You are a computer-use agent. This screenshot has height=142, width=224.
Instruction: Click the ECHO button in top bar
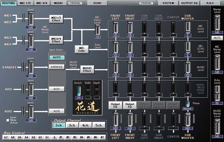(97, 3)
